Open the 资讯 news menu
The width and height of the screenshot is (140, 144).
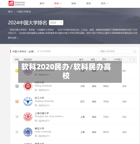[x=104, y=3]
